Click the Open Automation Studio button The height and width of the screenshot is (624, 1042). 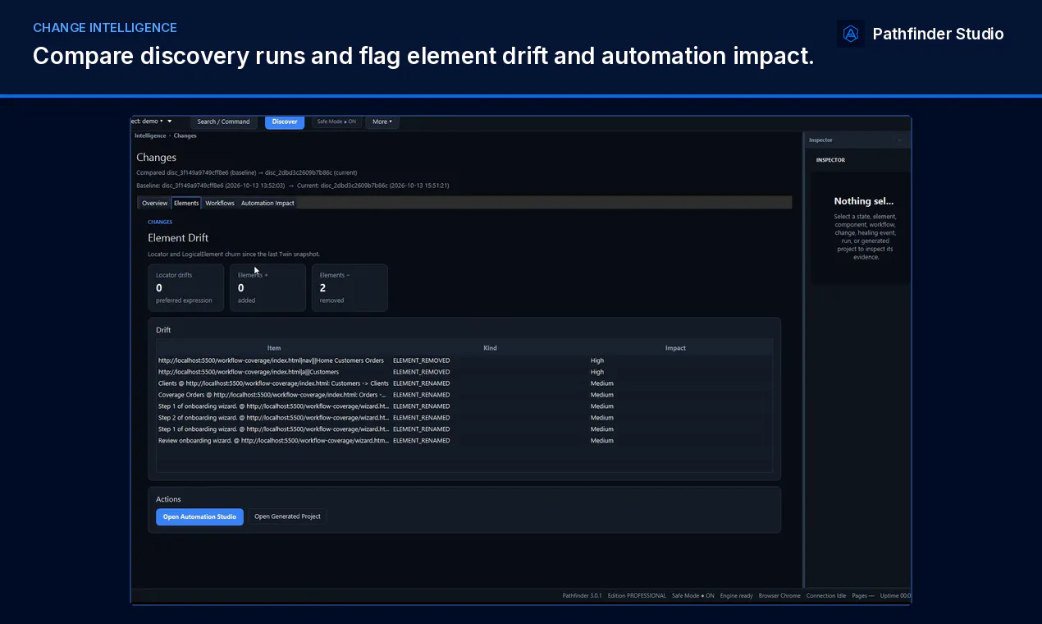199,516
